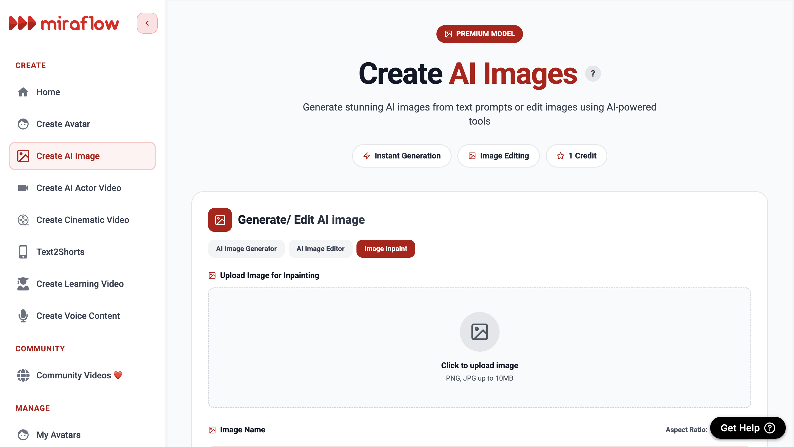Switch to AI Image Generator tab
Screen dimensions: 794x447
click(246, 249)
